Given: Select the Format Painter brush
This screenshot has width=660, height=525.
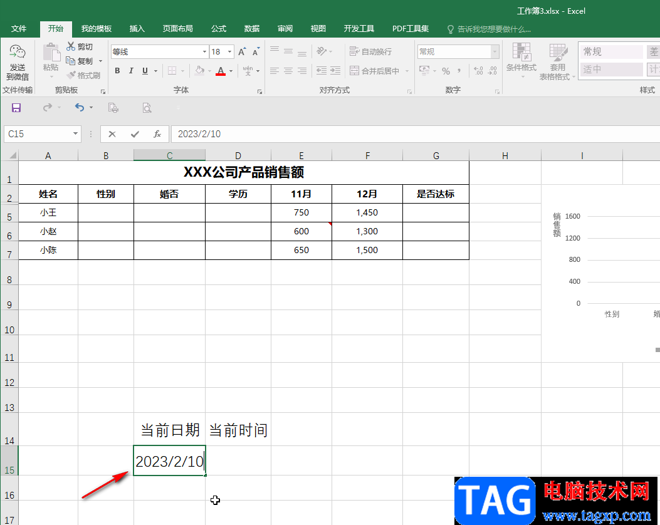Looking at the screenshot, I should [x=71, y=75].
